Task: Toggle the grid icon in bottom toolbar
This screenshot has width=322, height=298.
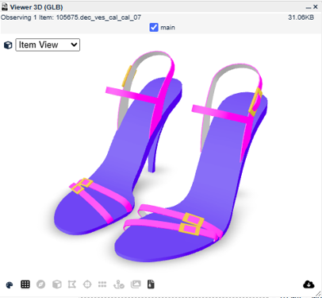Action: coord(25,284)
